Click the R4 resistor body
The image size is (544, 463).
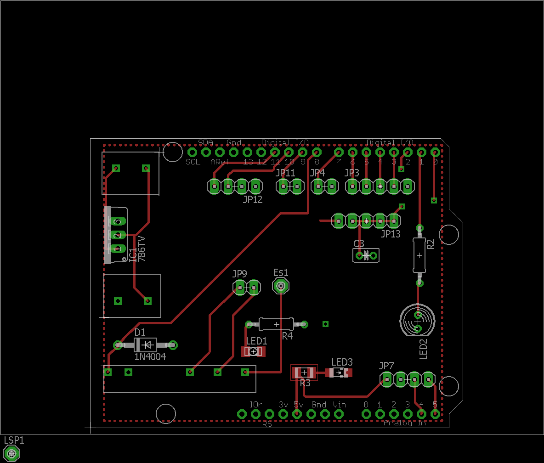276,324
